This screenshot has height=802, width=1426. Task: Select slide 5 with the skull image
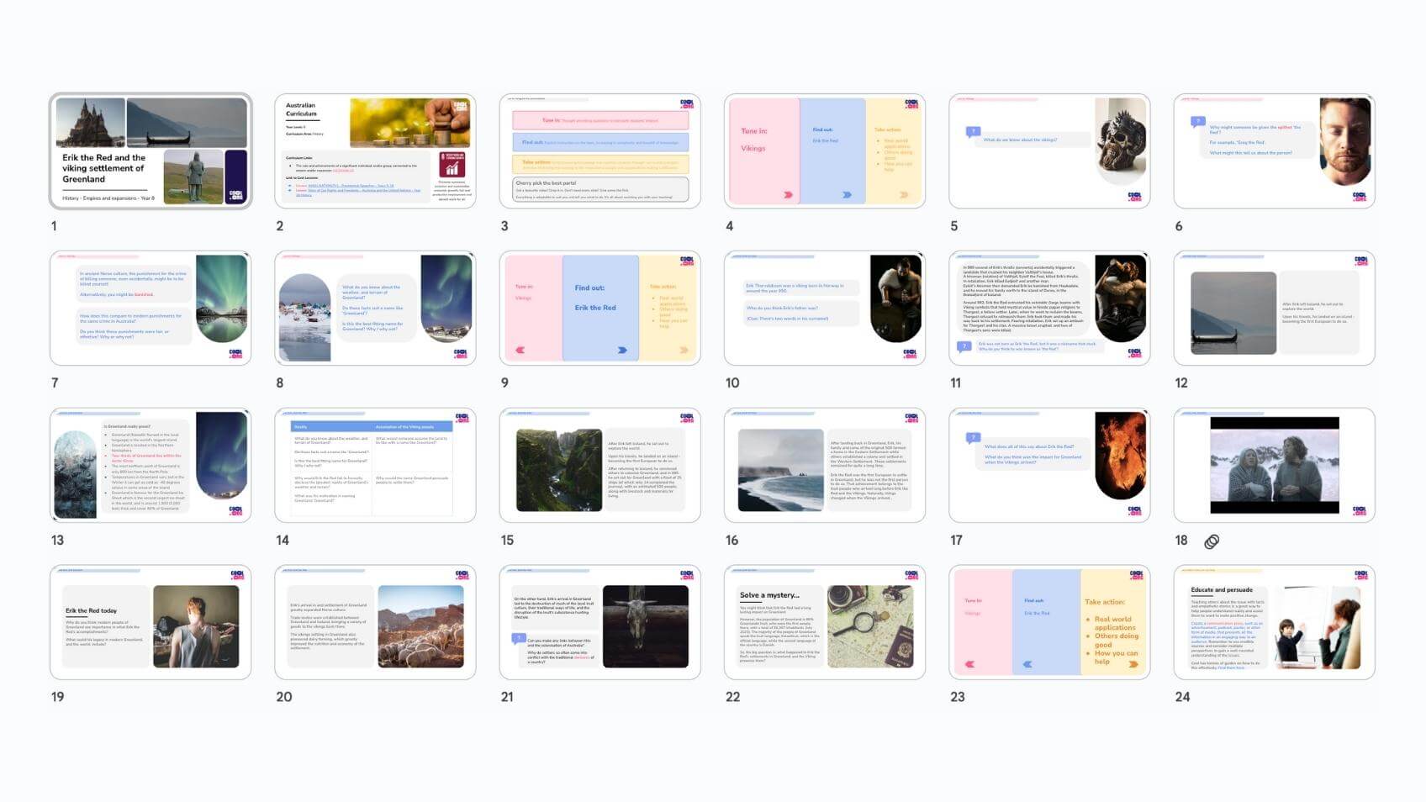click(x=1048, y=151)
